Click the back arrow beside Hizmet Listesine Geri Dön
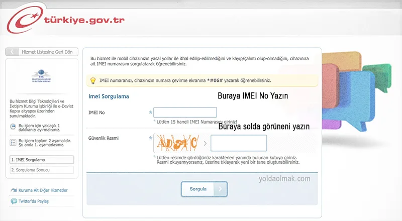 click(12, 52)
